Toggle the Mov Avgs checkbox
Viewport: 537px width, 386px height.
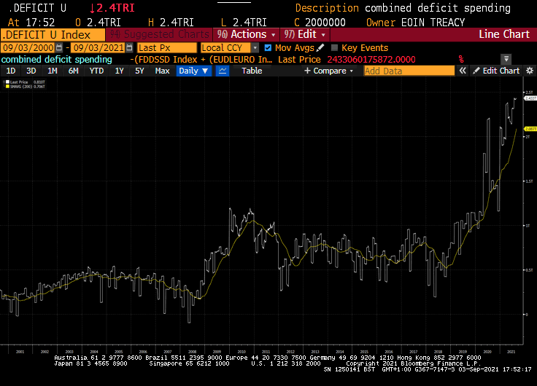pos(268,47)
